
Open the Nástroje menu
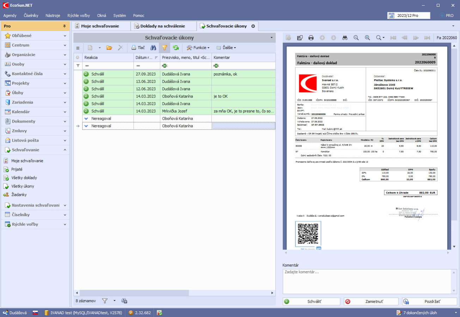click(53, 15)
